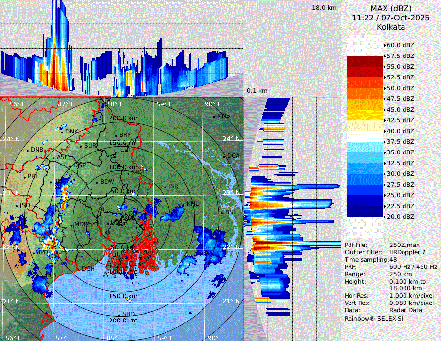This screenshot has height=341, width=441.
Task: Click the 18.0 km height label
Action: (x=324, y=8)
